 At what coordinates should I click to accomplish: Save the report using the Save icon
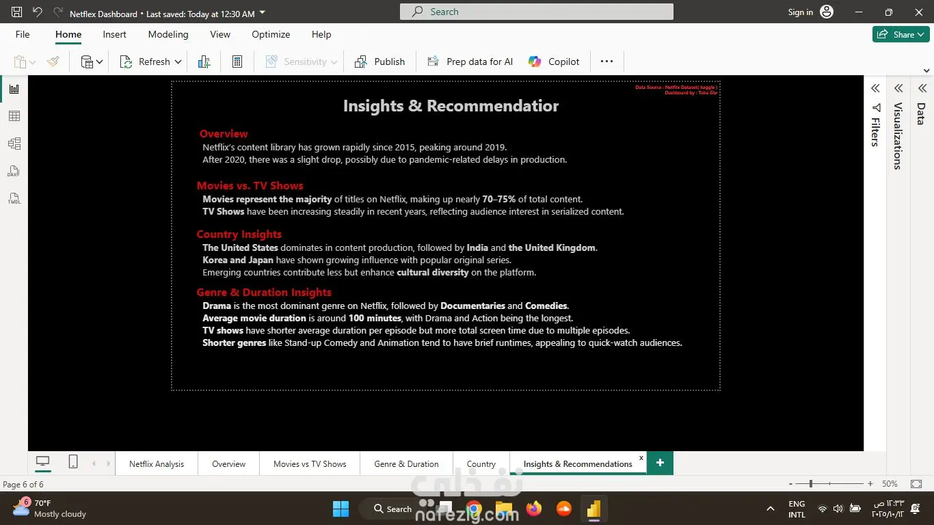17,12
